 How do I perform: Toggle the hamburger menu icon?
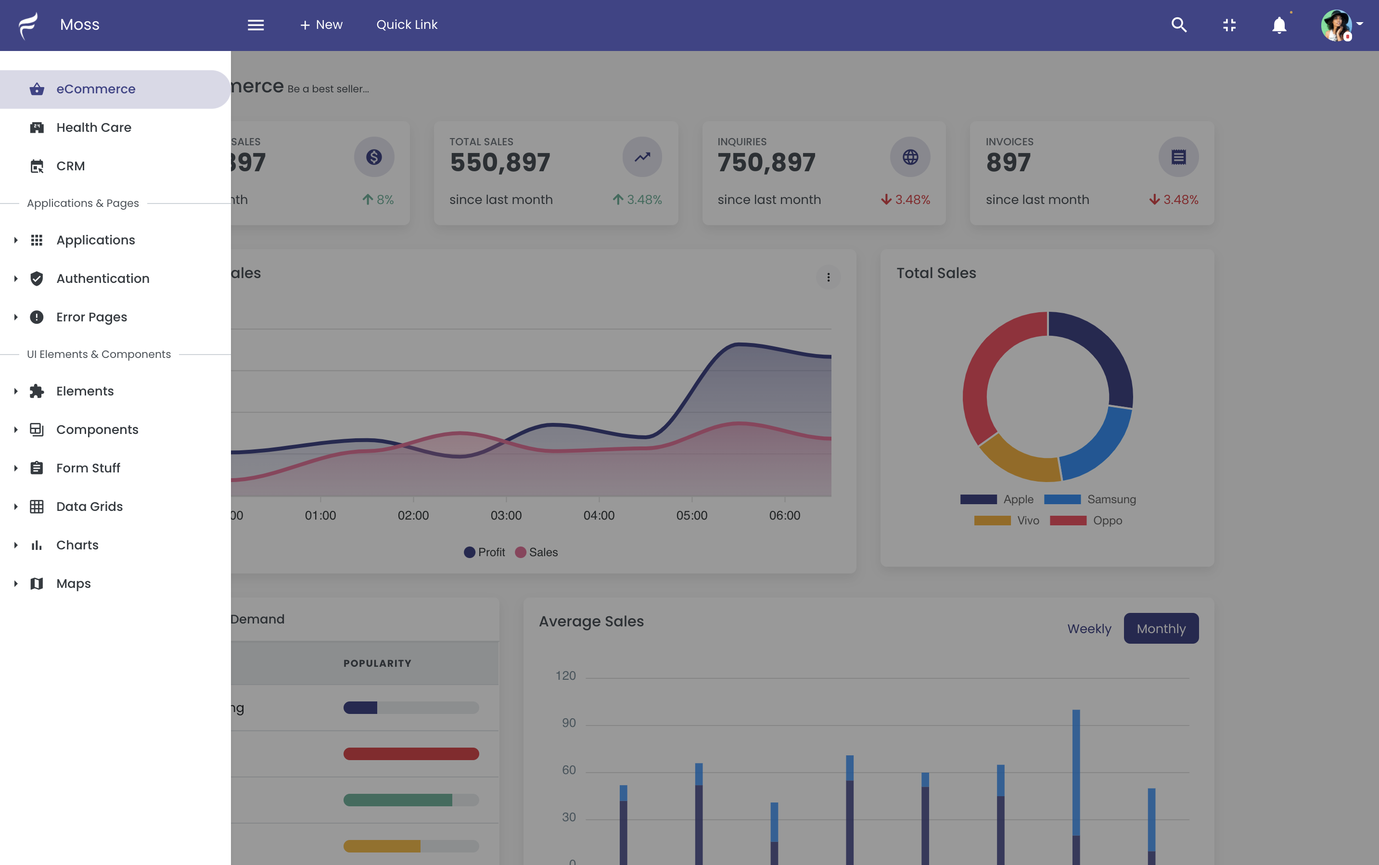(256, 25)
